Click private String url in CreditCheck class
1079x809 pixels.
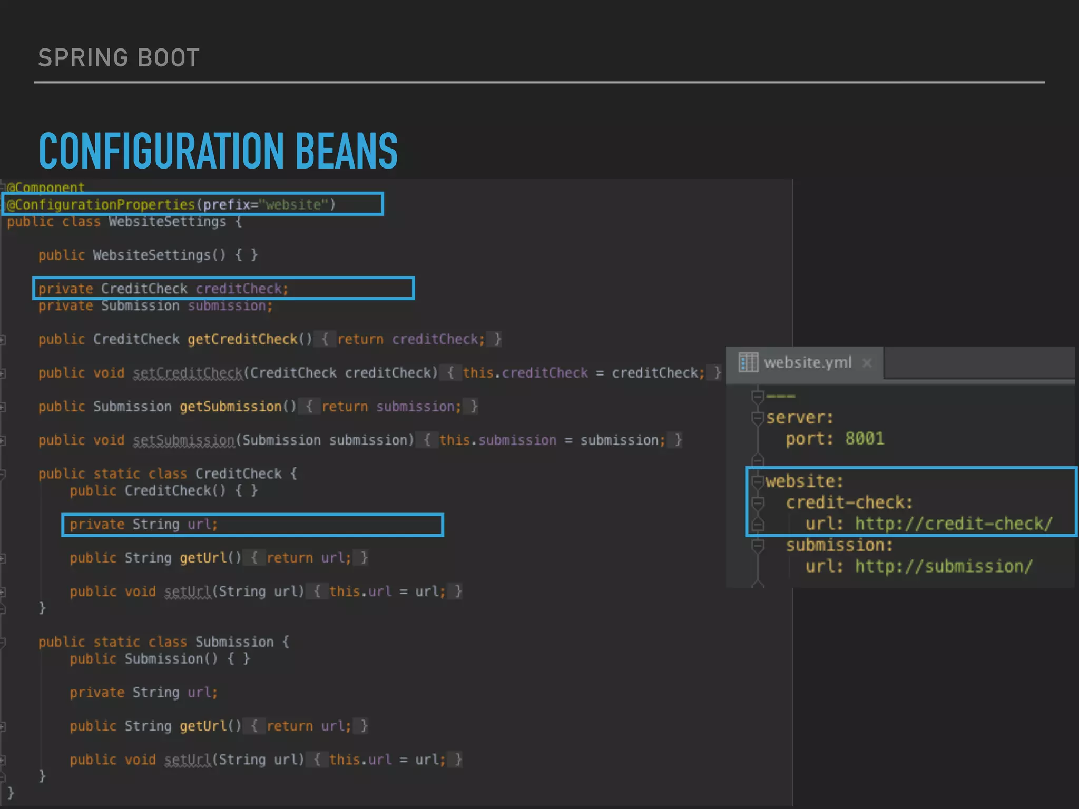143,524
